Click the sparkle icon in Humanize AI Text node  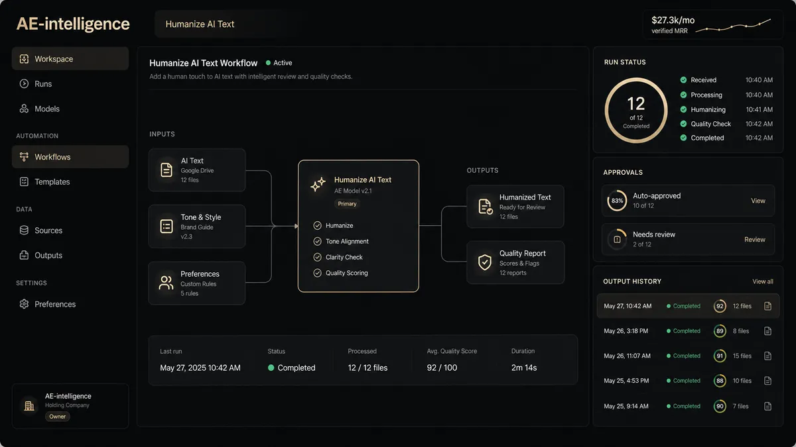point(318,185)
